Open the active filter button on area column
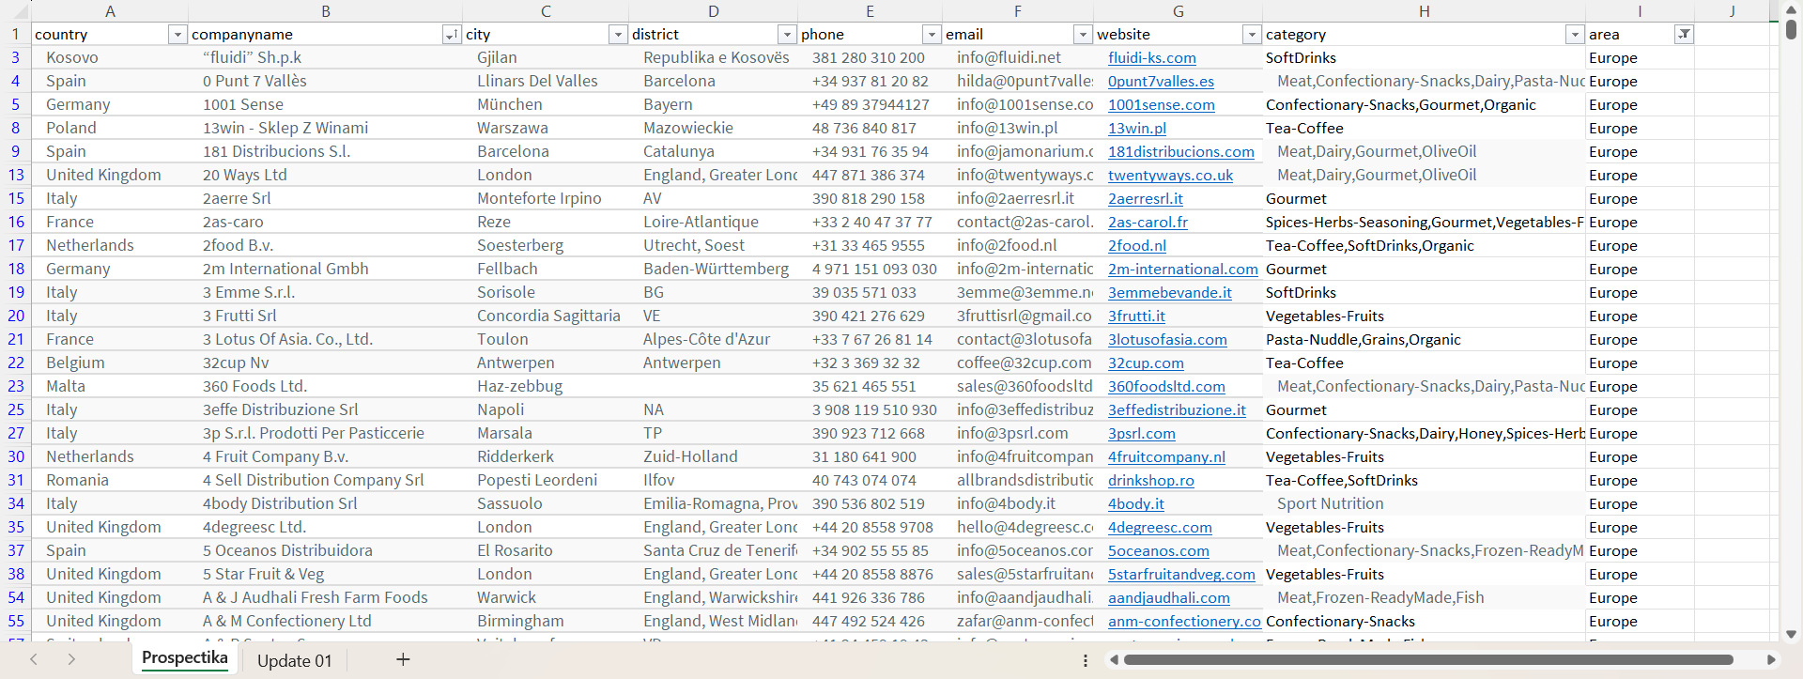The height and width of the screenshot is (679, 1803). pos(1685,35)
